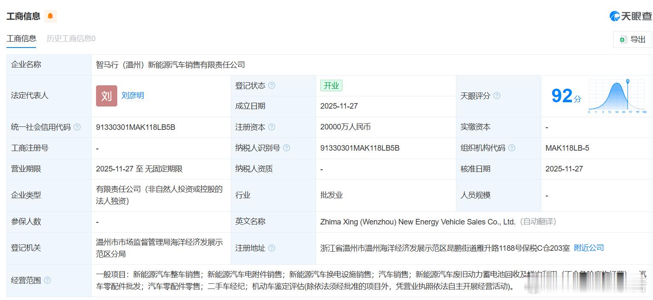Click the 附近公司 link
Screen dimensions: 653x300
pos(589,247)
